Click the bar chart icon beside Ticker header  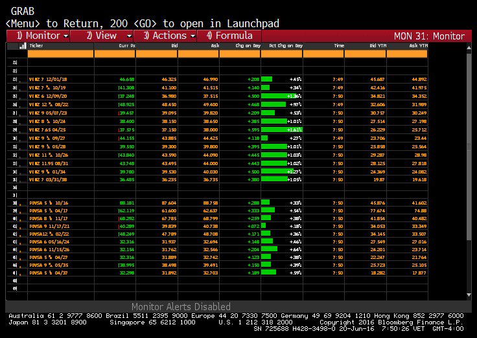pyautogui.click(x=23, y=46)
